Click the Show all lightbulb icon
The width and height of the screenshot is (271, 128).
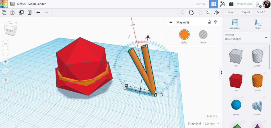(183, 13)
